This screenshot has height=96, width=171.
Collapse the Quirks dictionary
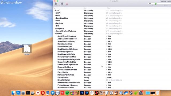(55, 34)
